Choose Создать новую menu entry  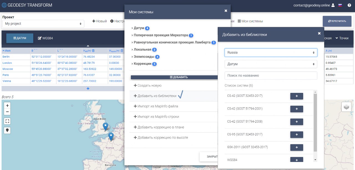149,86
